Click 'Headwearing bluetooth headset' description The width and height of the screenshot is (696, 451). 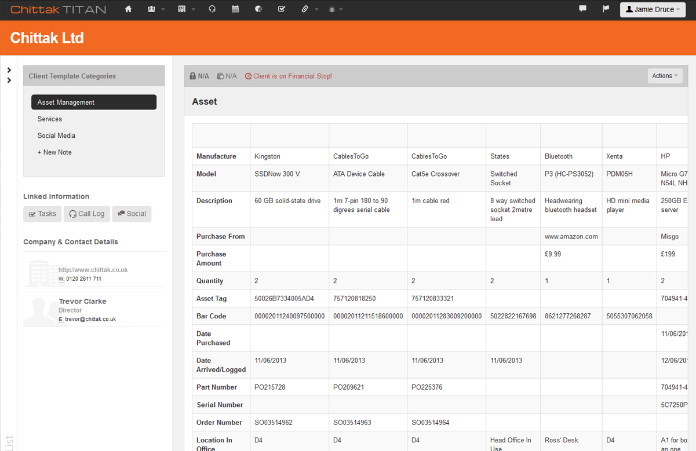(x=571, y=206)
